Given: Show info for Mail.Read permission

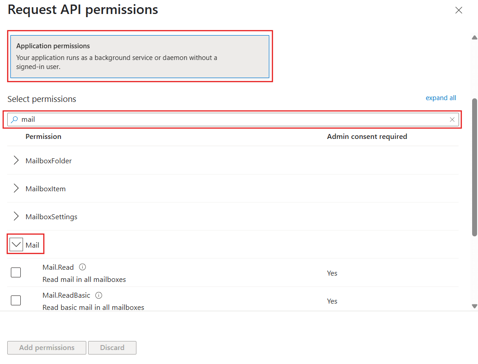Looking at the screenshot, I should point(82,267).
